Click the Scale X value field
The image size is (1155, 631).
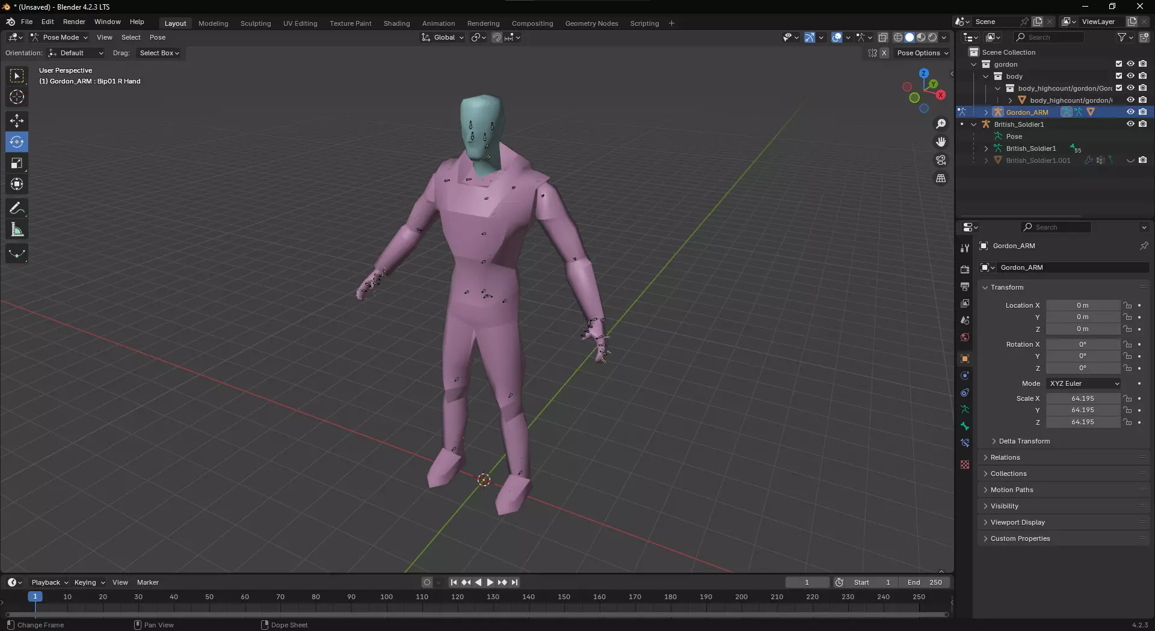coord(1082,398)
